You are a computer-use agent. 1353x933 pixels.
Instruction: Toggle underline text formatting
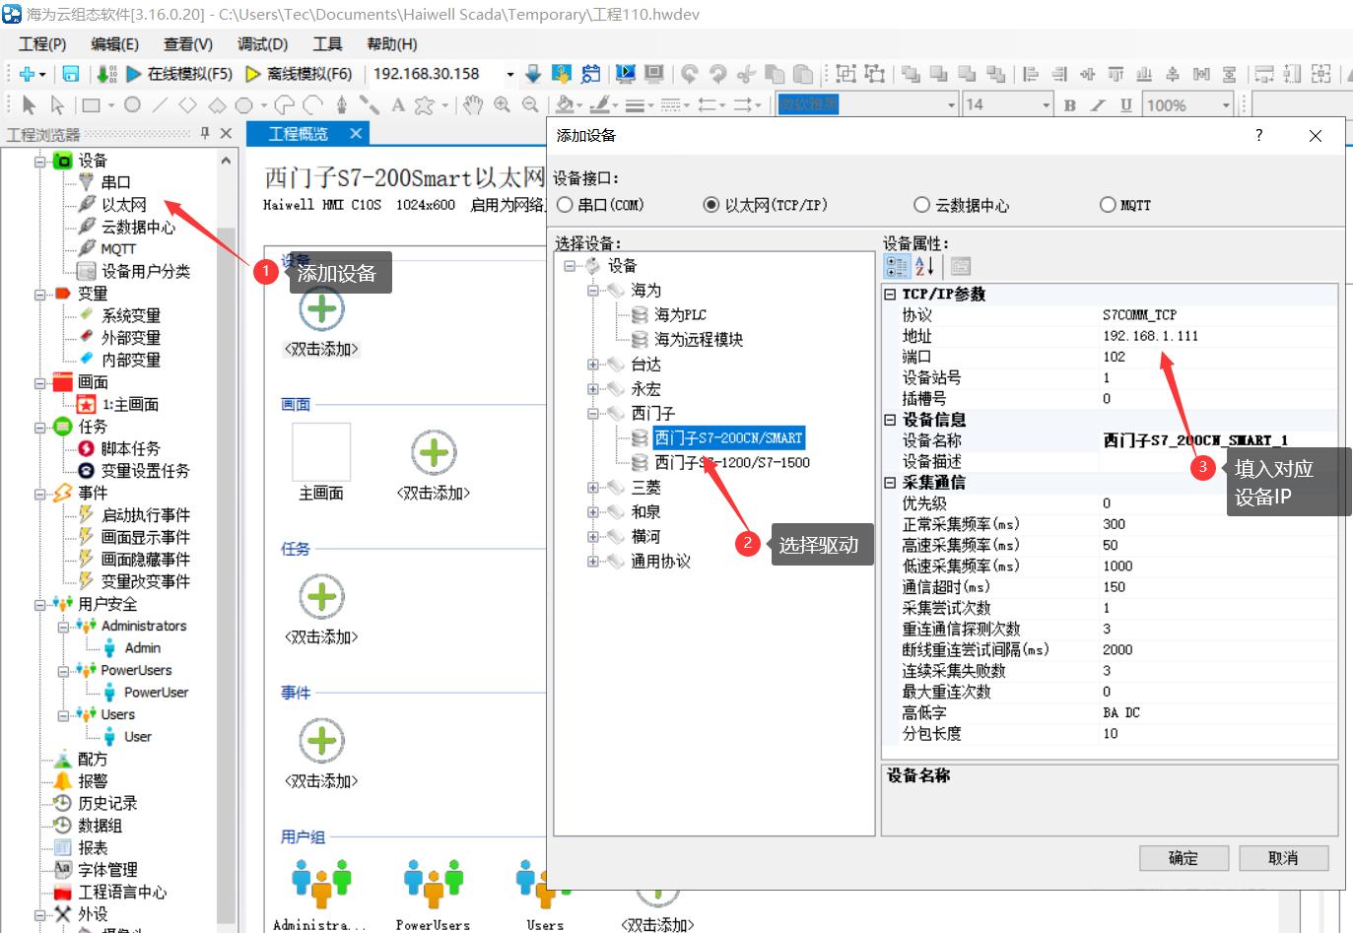[1125, 104]
